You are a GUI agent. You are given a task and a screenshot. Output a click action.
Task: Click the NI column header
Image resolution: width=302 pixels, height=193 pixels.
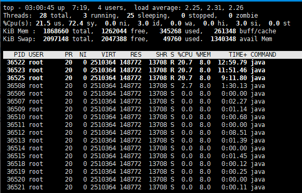pos(83,55)
